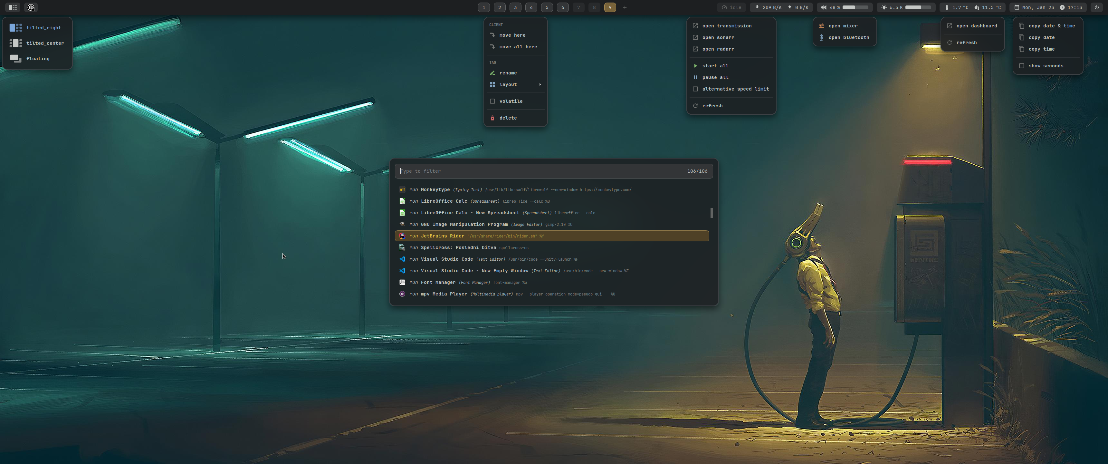The height and width of the screenshot is (464, 1108).
Task: Select open sonarr menu entry
Action: click(x=731, y=37)
